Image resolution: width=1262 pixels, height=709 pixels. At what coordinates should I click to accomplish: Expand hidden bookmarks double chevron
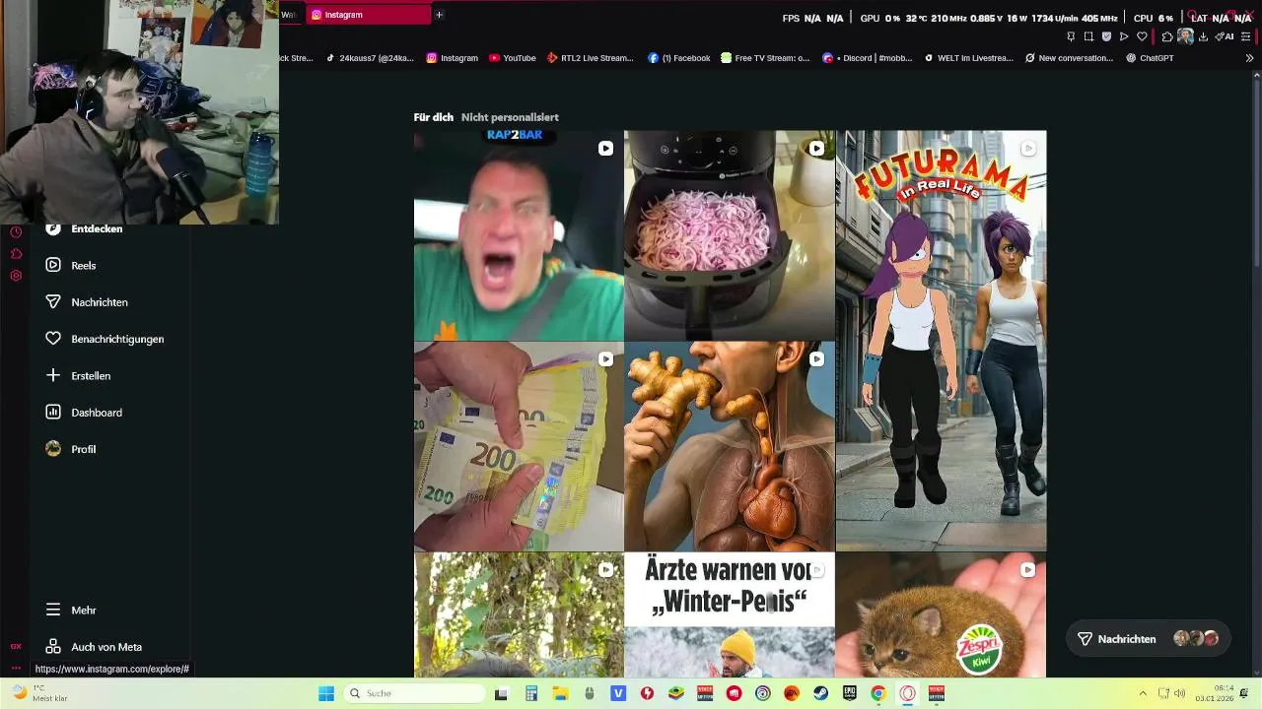pyautogui.click(x=1249, y=58)
